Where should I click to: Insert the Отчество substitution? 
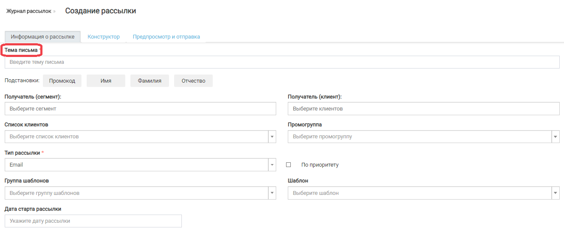point(193,81)
